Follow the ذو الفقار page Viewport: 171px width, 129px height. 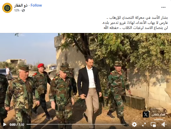[36, 5]
